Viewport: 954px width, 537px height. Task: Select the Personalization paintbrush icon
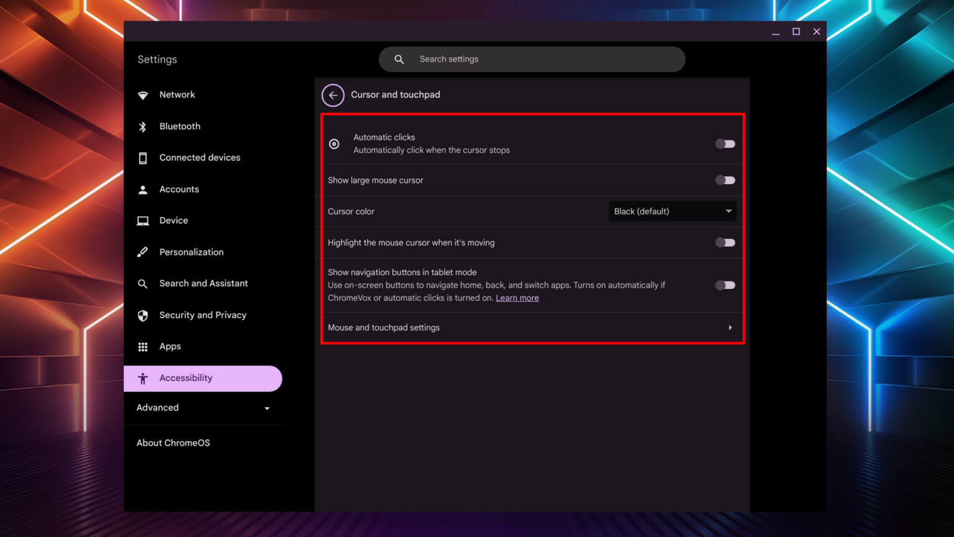[x=143, y=252]
